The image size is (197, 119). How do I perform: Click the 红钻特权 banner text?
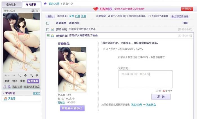pos(106,9)
